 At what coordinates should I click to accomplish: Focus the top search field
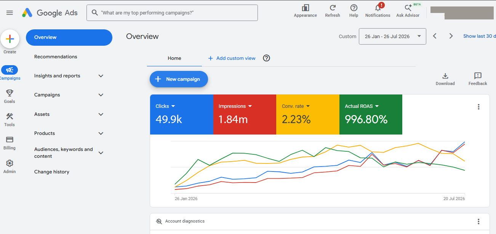click(x=172, y=13)
